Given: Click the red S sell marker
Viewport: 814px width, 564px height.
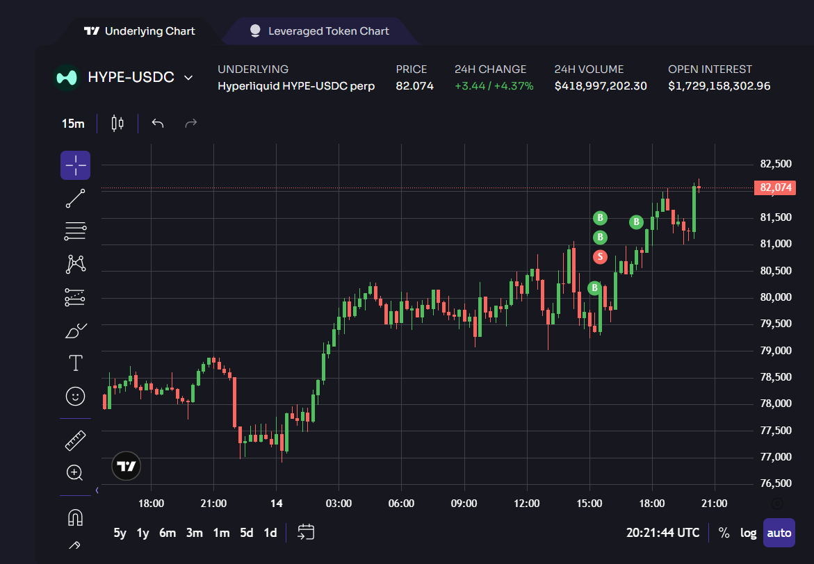Looking at the screenshot, I should [x=600, y=256].
